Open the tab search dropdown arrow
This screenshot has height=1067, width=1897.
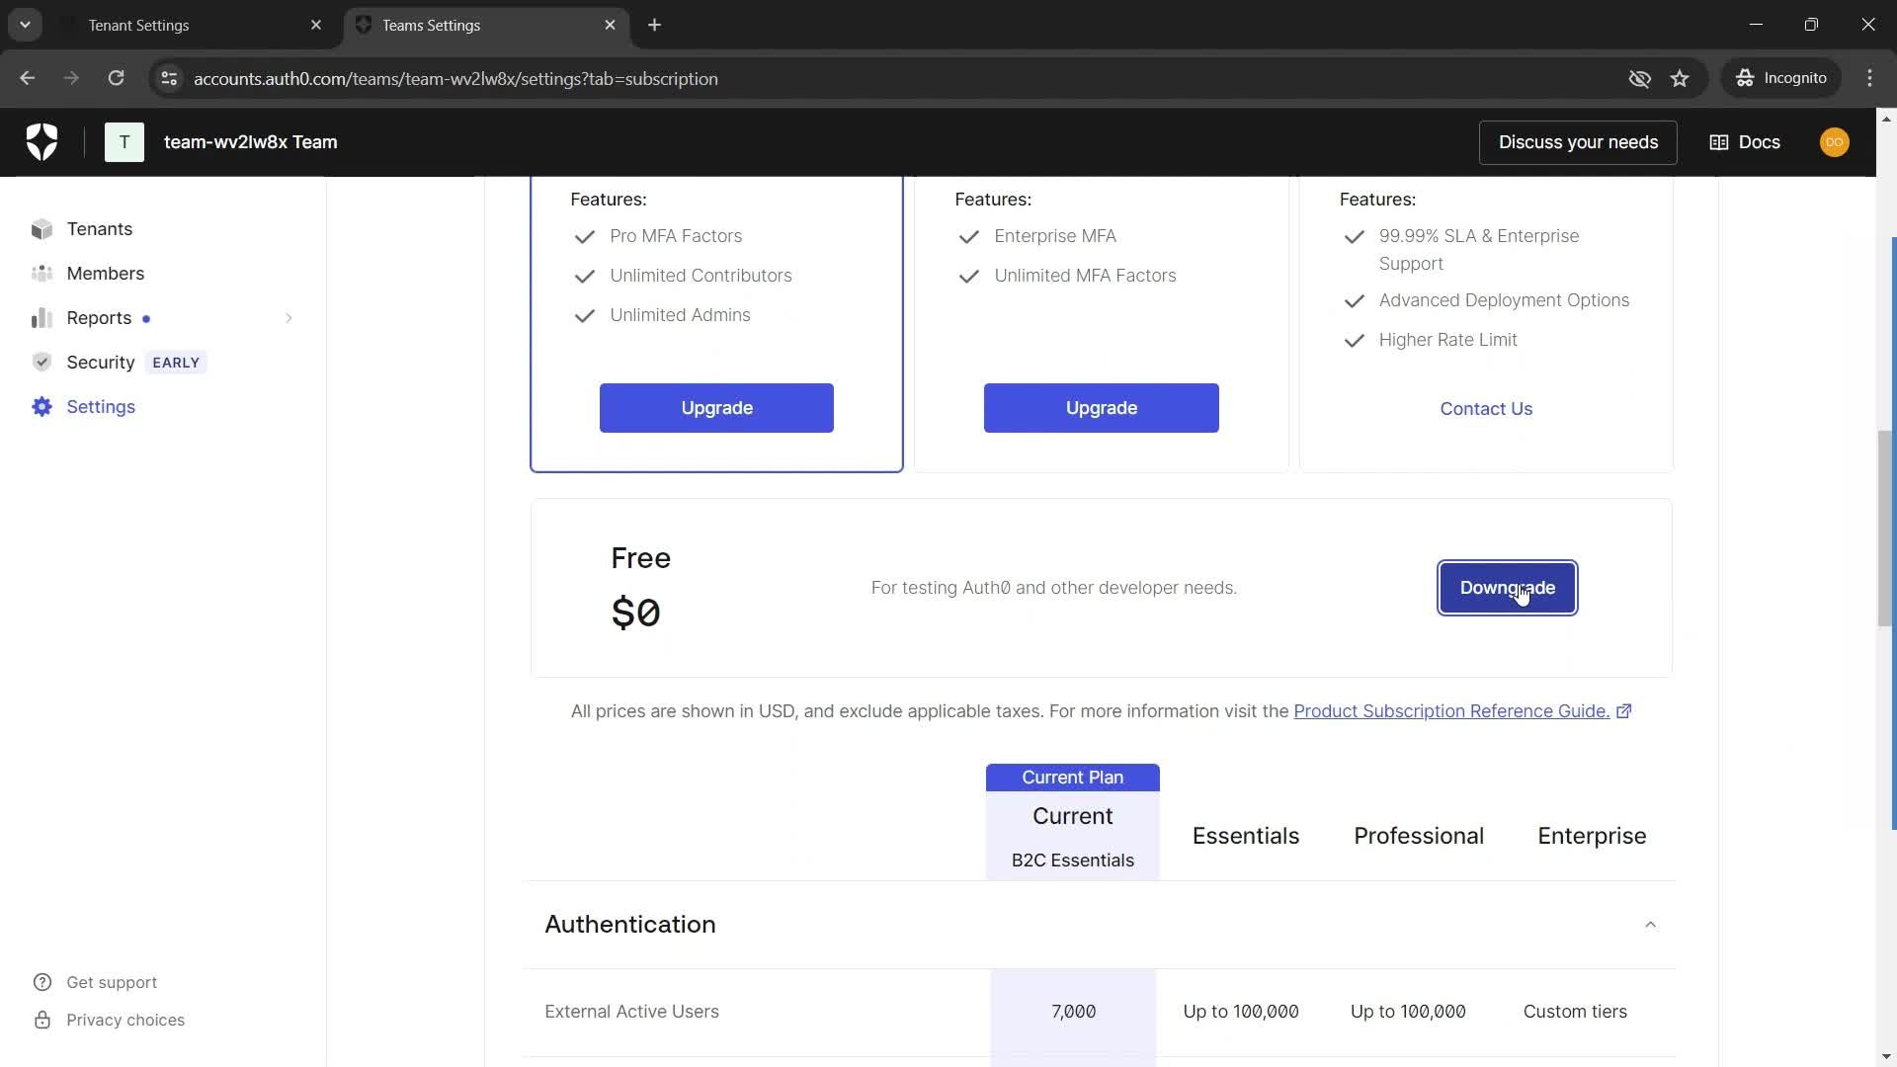tap(25, 25)
